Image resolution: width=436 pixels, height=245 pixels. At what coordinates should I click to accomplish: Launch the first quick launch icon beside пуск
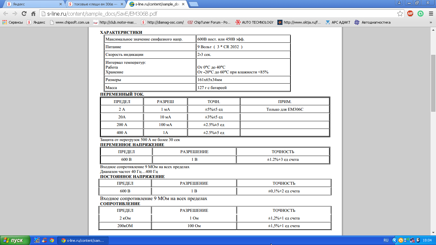37,241
